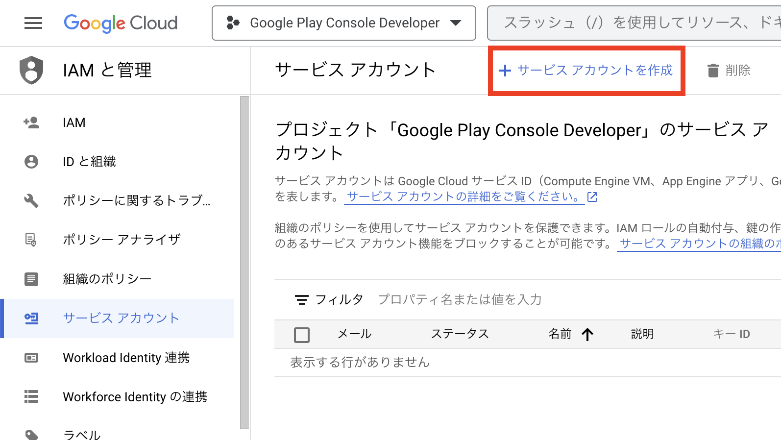Open the IAM と管理 heading

(x=107, y=70)
